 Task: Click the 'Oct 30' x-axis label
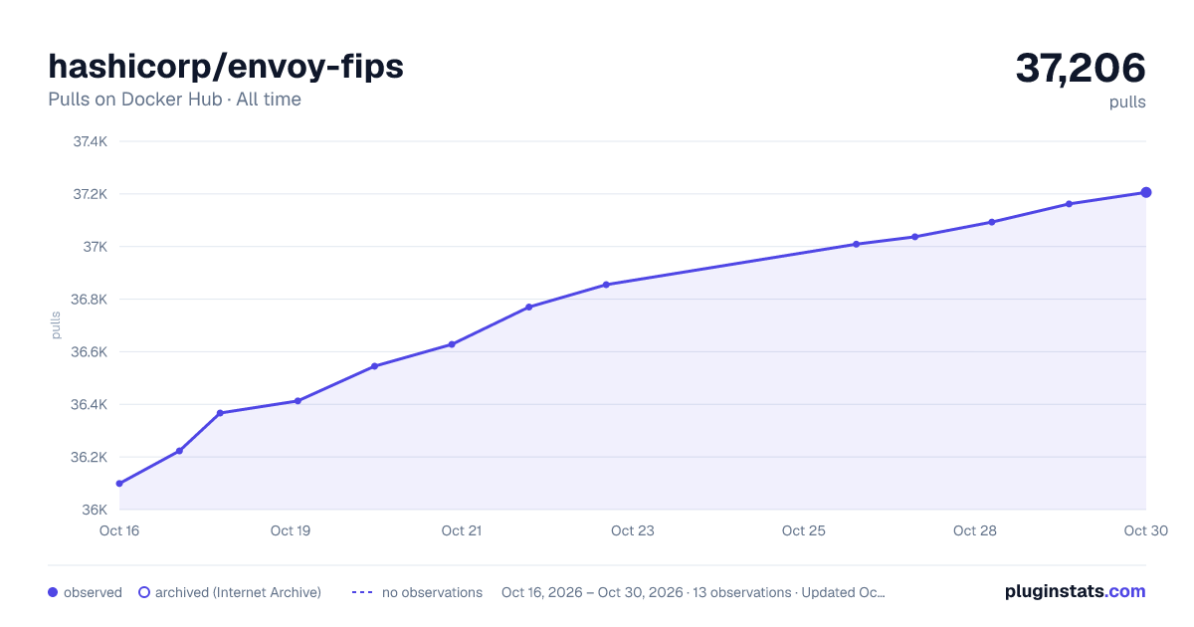tap(1145, 530)
